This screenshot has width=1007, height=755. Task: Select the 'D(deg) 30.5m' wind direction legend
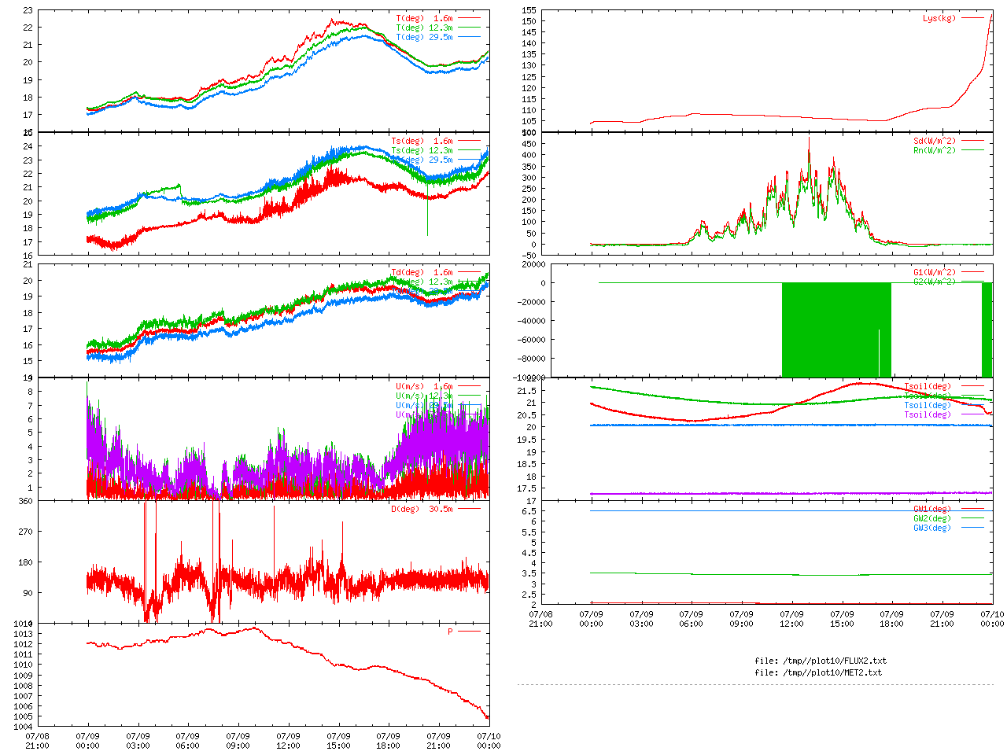pyautogui.click(x=422, y=509)
